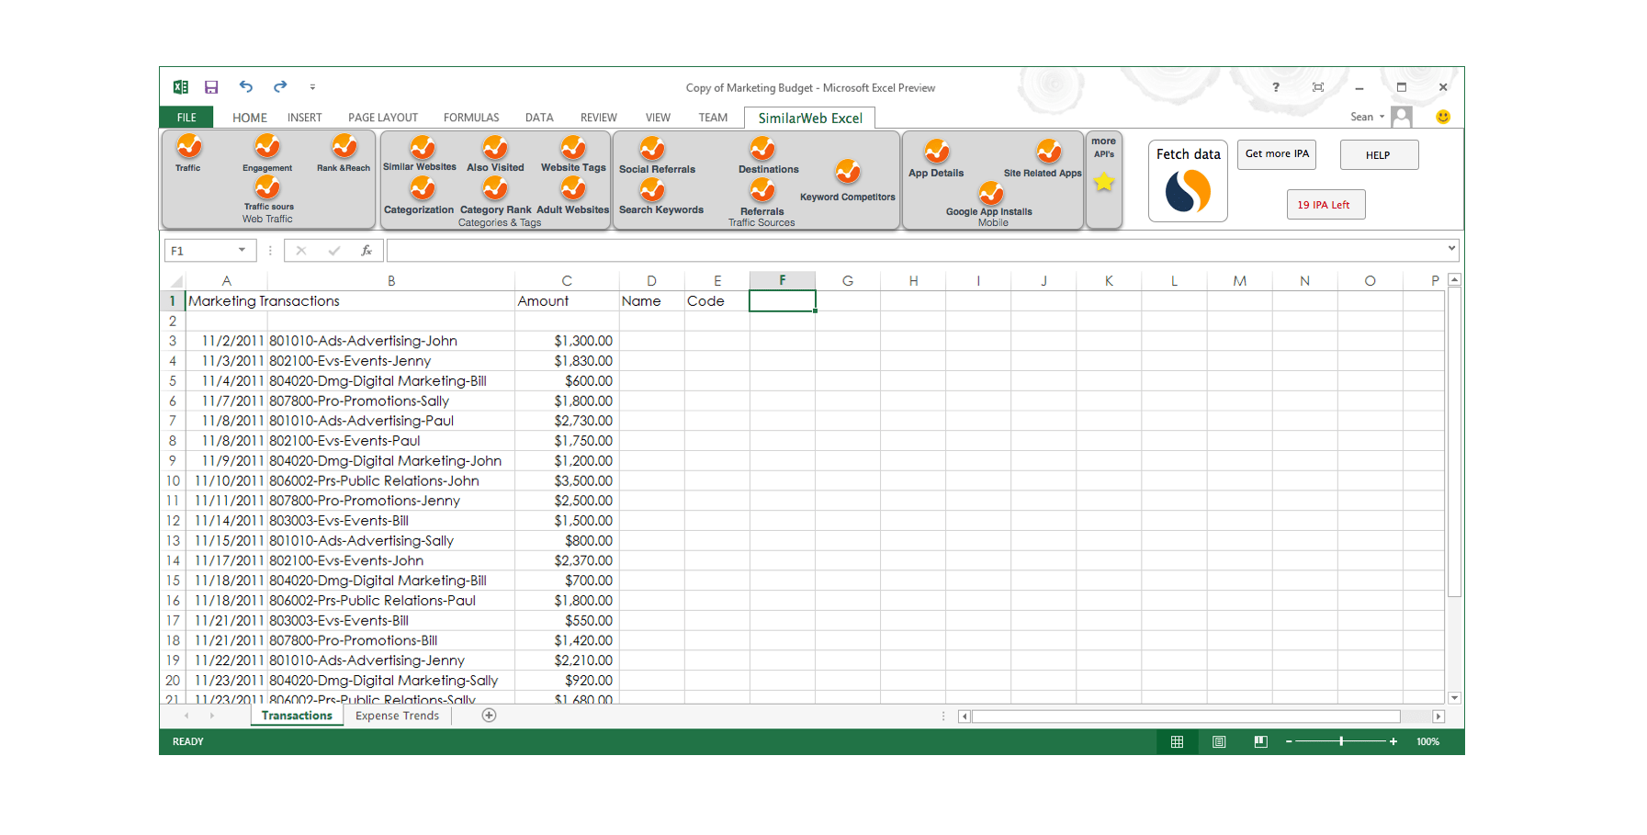Click the more API's star icon

(x=1102, y=183)
